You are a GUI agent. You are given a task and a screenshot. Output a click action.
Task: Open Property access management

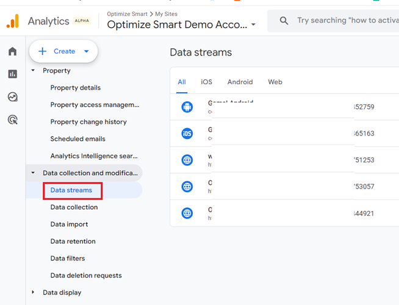(x=95, y=105)
